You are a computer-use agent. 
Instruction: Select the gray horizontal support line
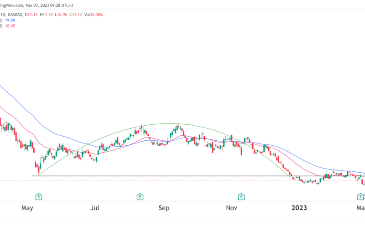tap(163, 176)
